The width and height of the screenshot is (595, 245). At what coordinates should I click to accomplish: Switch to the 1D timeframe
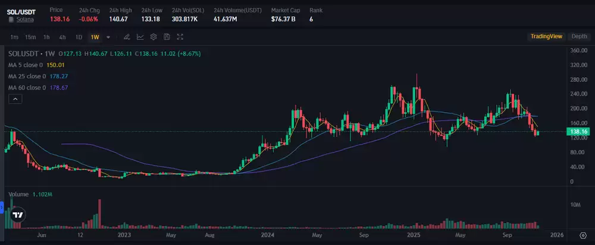point(79,37)
